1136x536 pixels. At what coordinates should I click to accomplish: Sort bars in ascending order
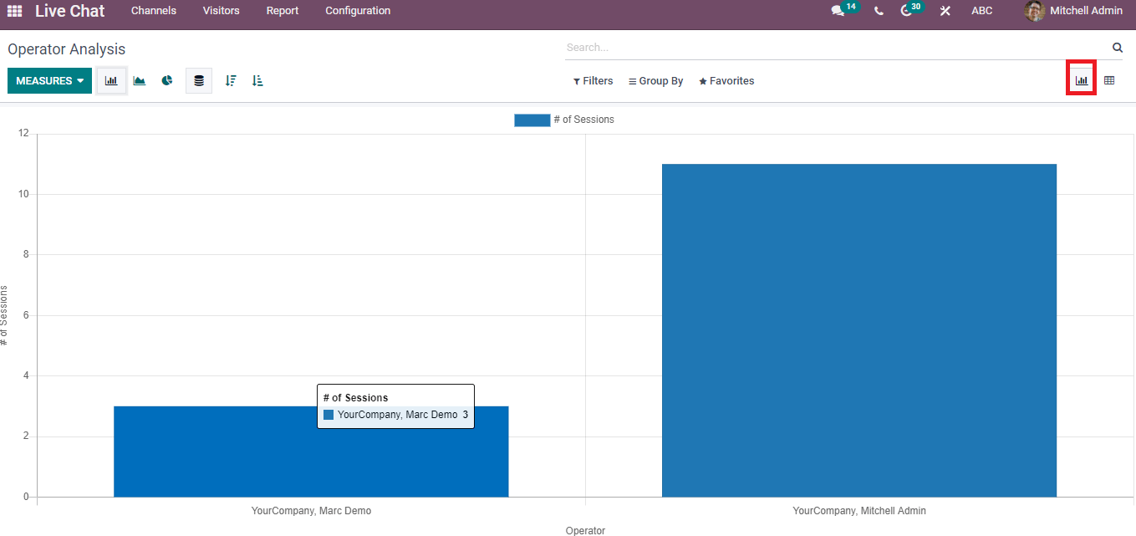257,81
